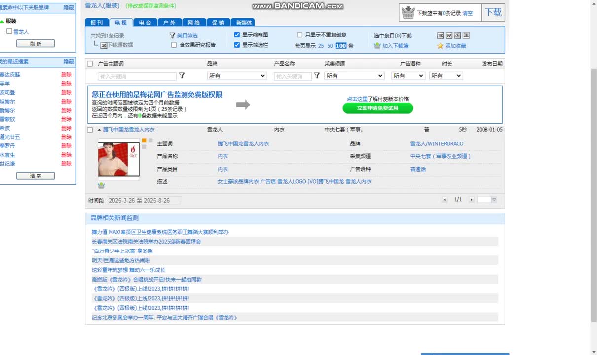
Task: Switch to the 电视 tab
Action: [x=121, y=22]
